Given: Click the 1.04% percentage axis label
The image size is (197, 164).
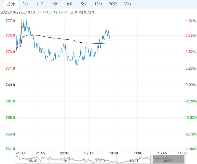Looking at the screenshot, I should [191, 21].
